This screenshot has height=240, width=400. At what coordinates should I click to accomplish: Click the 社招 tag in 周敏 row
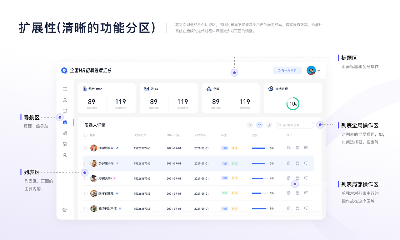click(234, 178)
